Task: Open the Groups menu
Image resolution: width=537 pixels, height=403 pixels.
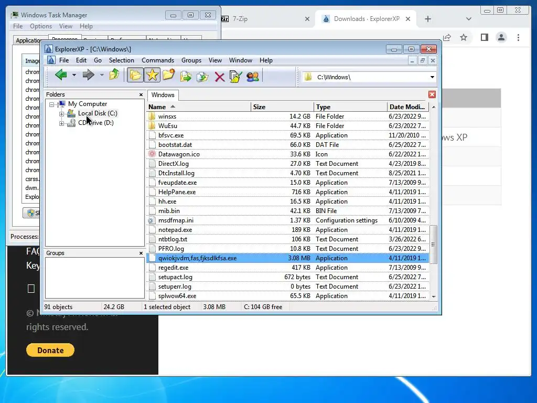Action: [x=191, y=60]
